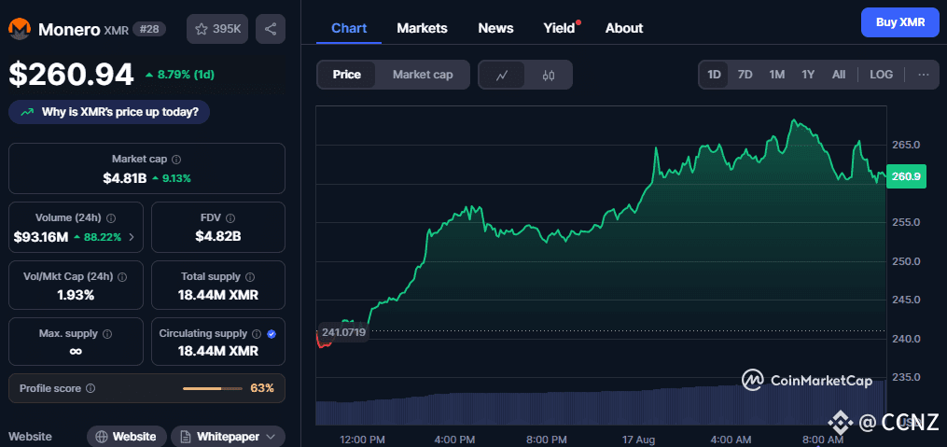Open the share icon button

tap(271, 29)
